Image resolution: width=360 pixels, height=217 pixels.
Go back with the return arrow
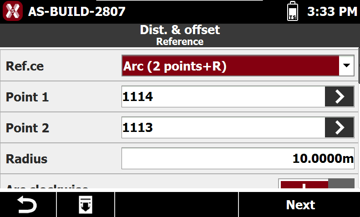click(x=28, y=205)
